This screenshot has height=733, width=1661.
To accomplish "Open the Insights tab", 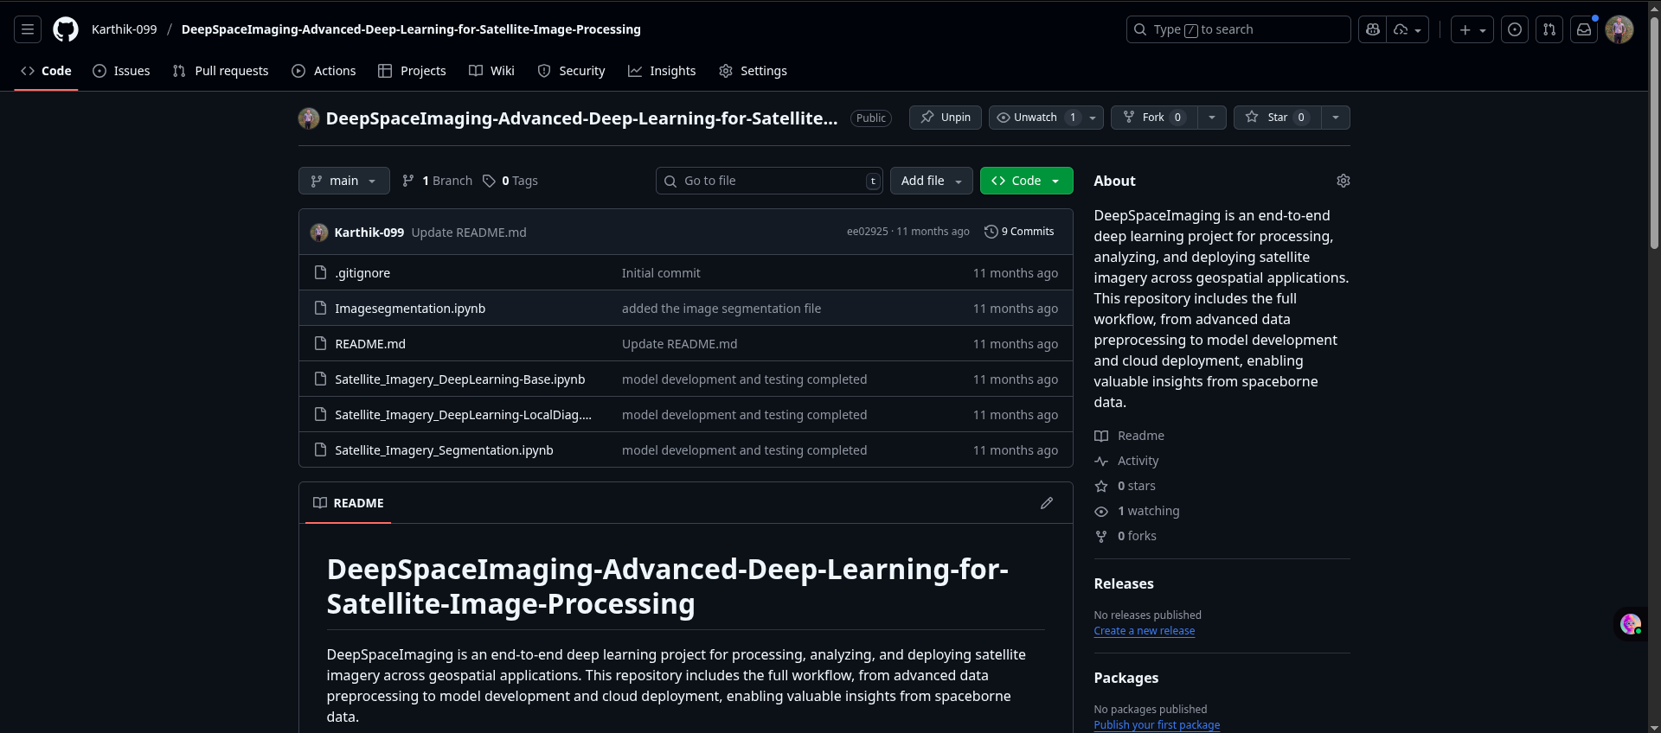I will pyautogui.click(x=662, y=71).
